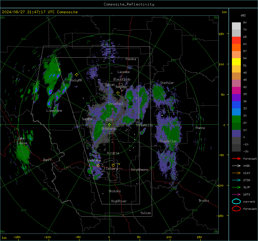Click the Okotoks city label
The height and width of the screenshot is (241, 258).
(x=115, y=191)
